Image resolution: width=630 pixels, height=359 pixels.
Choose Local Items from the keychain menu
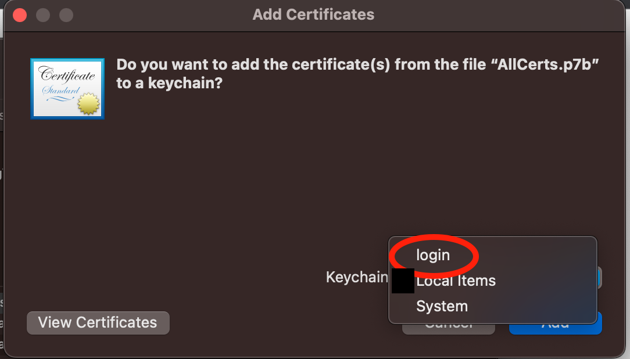(x=456, y=281)
